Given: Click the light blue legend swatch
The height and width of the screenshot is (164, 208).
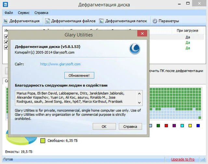Looking at the screenshot, I should pos(150,125).
